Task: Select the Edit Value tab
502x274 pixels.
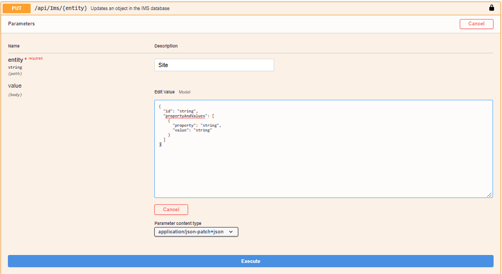Action: tap(164, 92)
